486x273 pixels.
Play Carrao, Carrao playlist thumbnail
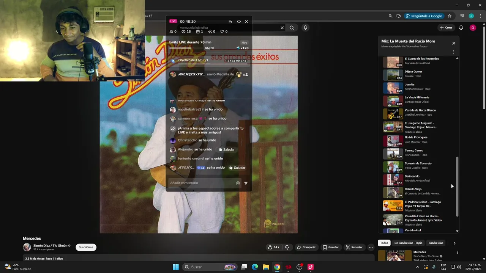click(393, 154)
